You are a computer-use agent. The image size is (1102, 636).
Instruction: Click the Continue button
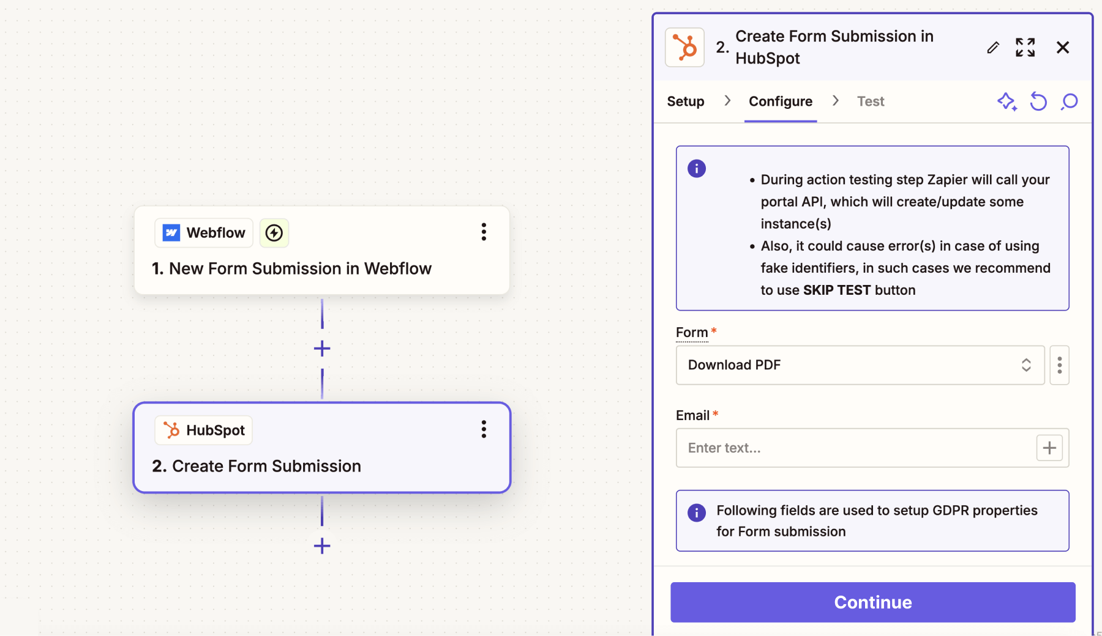tap(873, 602)
